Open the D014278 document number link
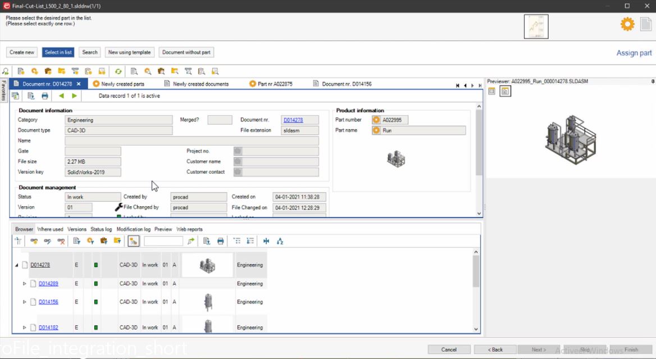 coord(293,120)
